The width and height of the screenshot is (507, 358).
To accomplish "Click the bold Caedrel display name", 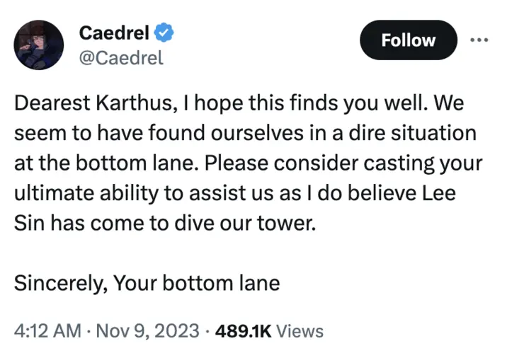I will click(x=114, y=33).
